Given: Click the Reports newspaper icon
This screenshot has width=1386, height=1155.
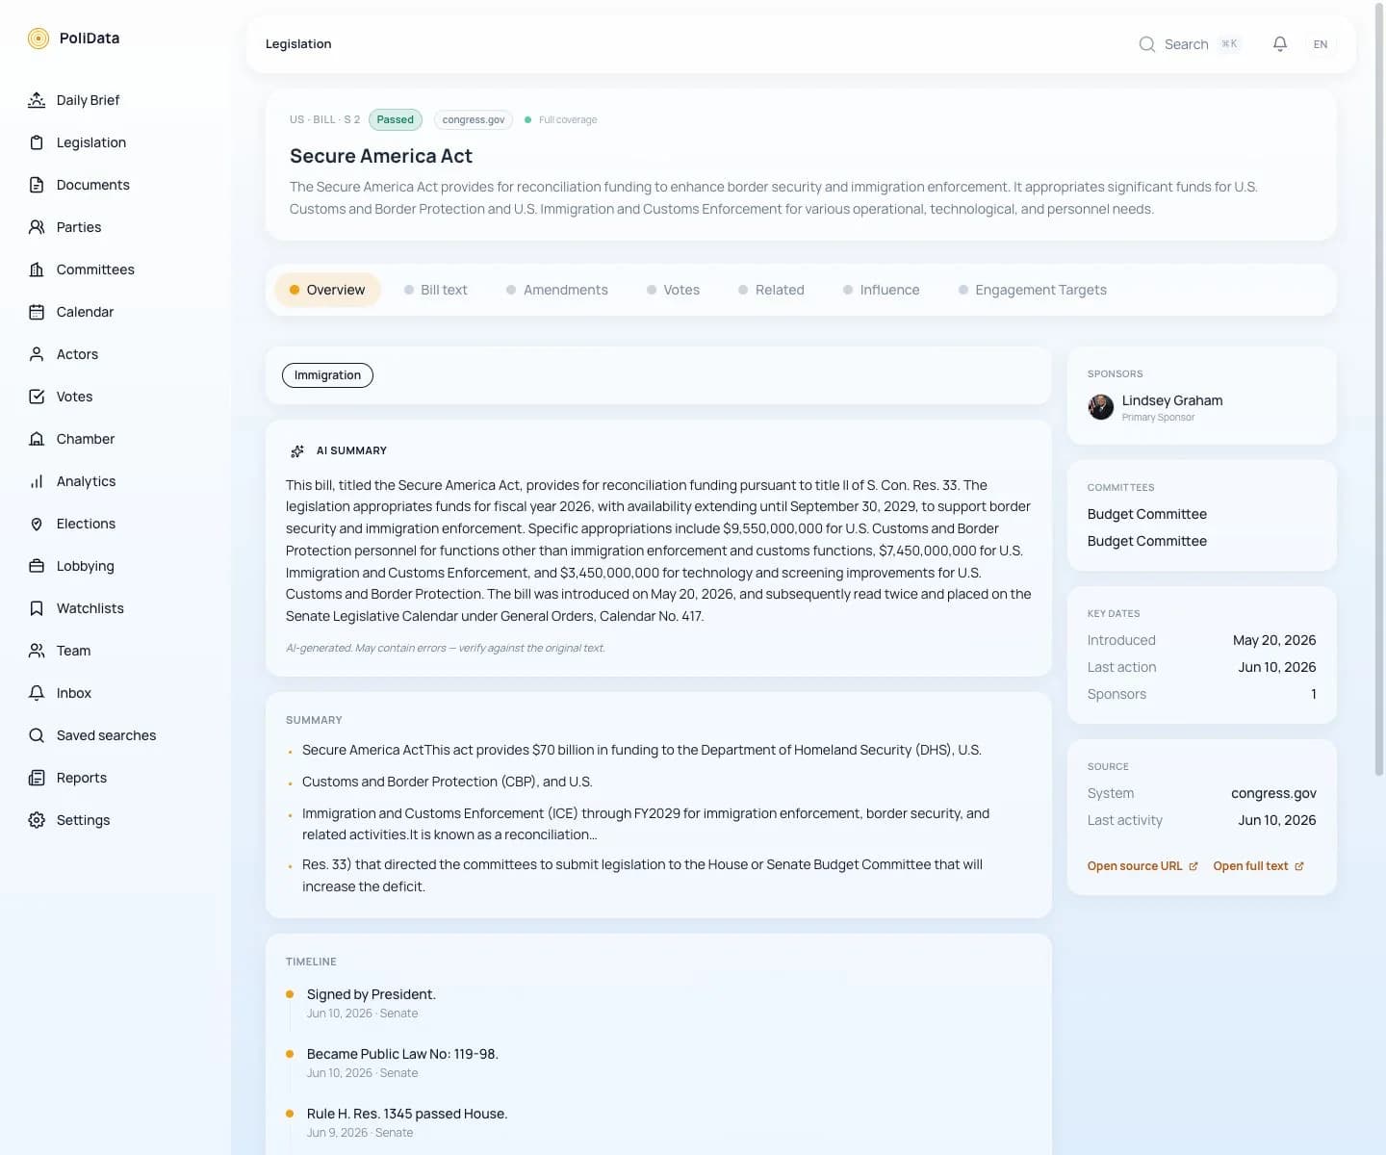Looking at the screenshot, I should point(37,778).
